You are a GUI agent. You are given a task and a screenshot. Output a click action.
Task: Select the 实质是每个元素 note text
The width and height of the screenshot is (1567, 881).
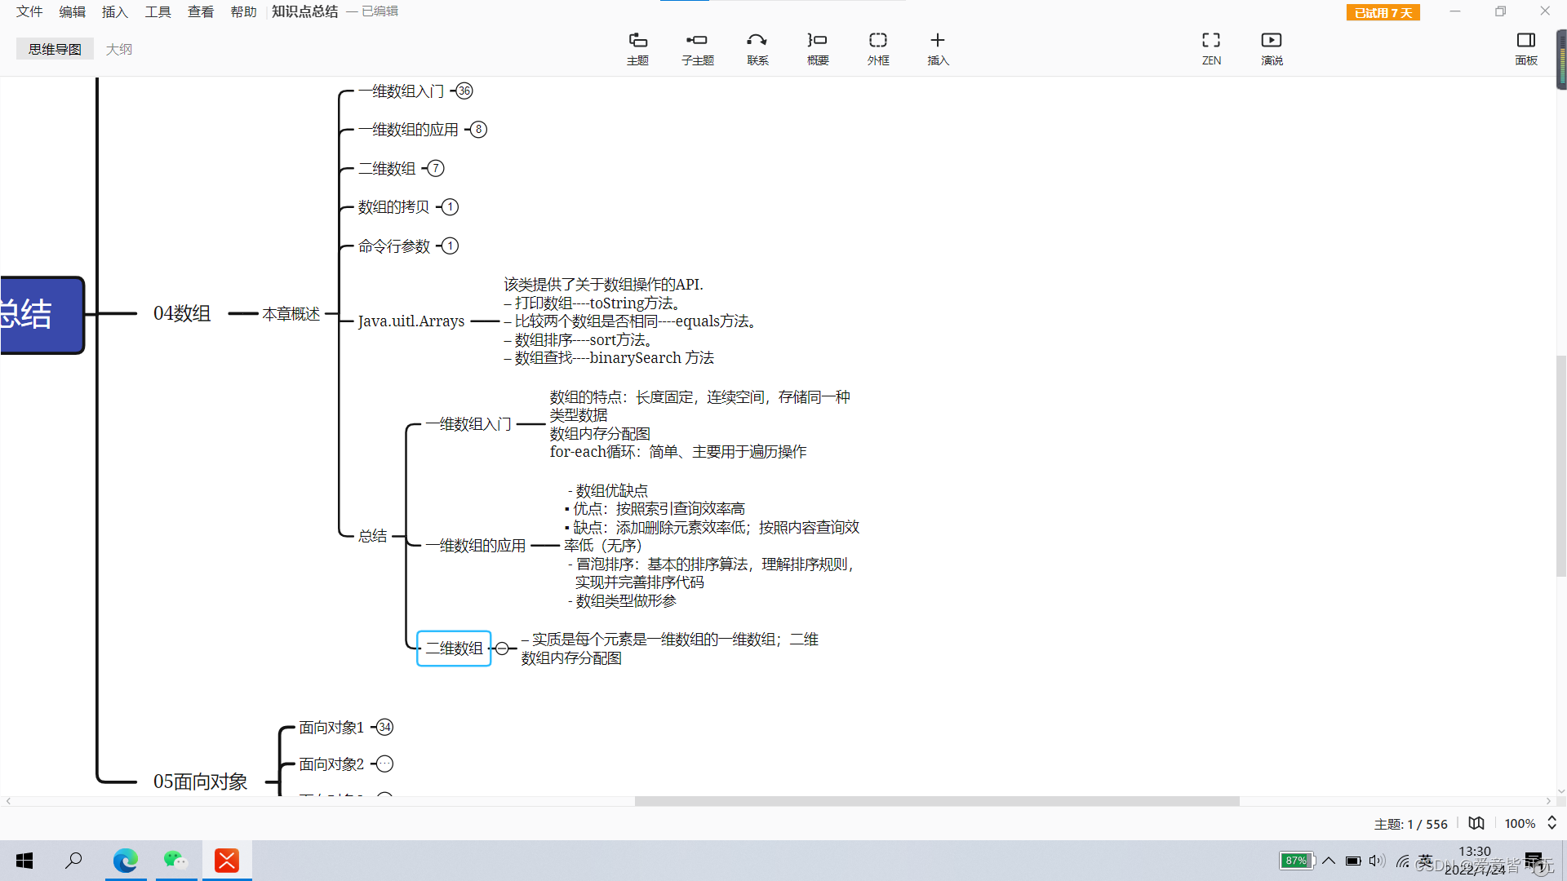point(669,649)
